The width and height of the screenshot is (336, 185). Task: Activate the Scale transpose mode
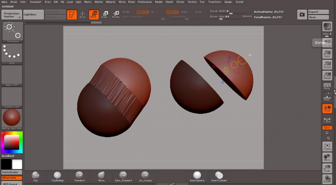104,14
